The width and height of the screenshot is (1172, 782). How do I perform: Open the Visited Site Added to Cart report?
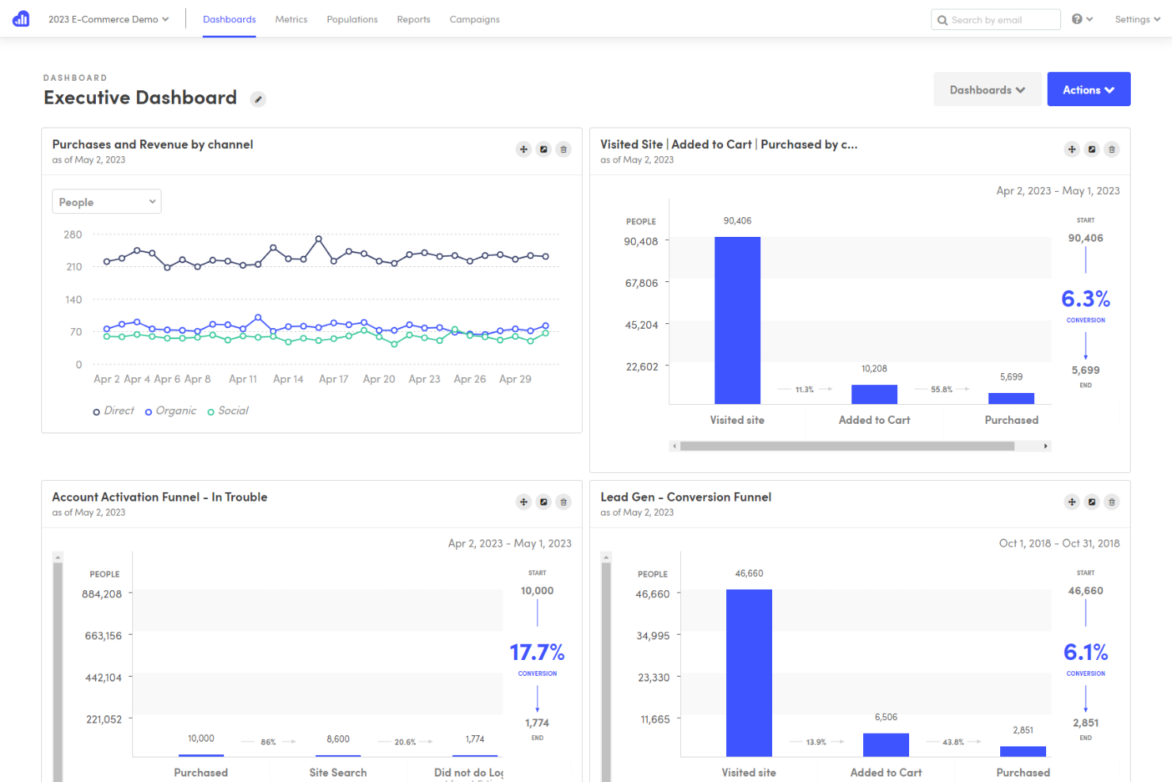1091,149
